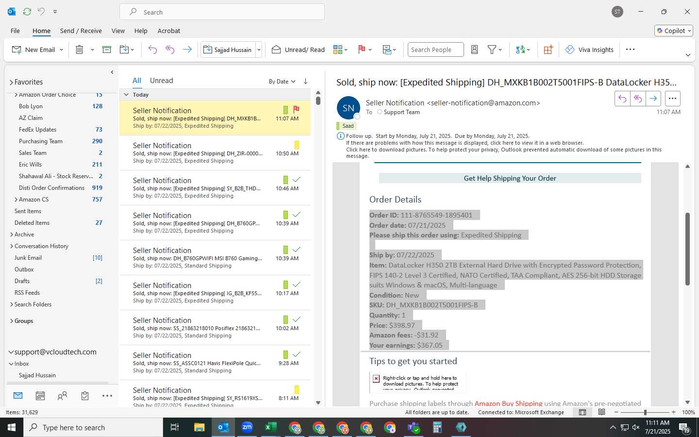Open the ribbon More commands ellipsis
This screenshot has width=699, height=437.
(x=630, y=50)
